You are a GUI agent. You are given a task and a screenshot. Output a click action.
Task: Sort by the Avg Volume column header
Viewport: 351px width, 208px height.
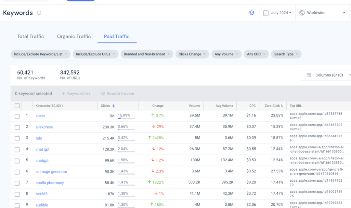click(224, 106)
